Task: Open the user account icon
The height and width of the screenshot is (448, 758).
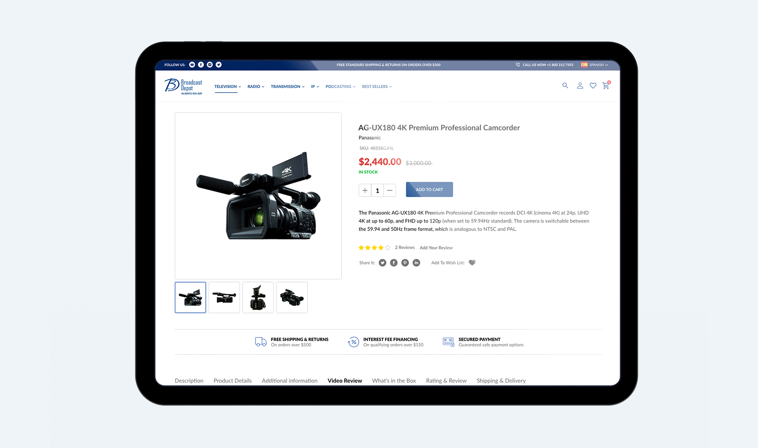Action: click(580, 86)
